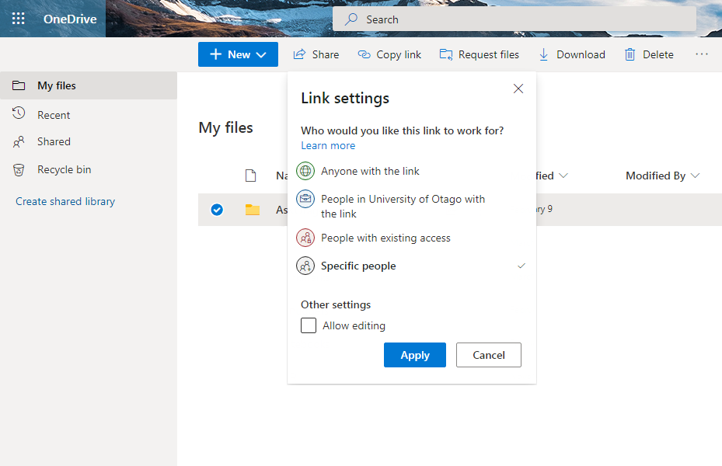This screenshot has height=466, width=722.
Task: Go to Shared in the sidebar
Action: [54, 141]
